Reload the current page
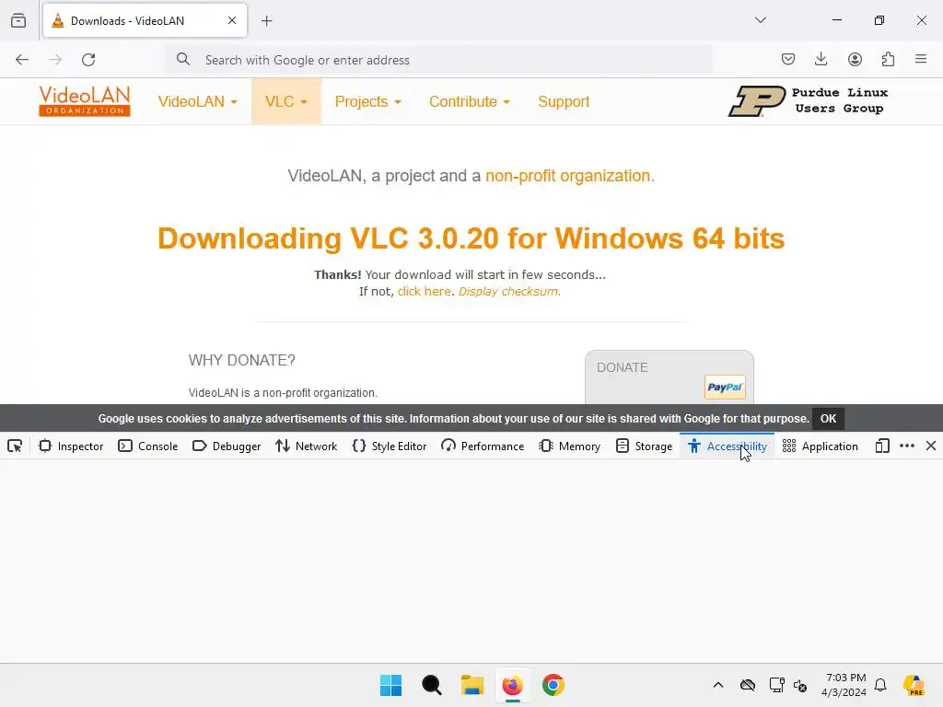Screen dimensions: 943x707 pyautogui.click(x=88, y=60)
